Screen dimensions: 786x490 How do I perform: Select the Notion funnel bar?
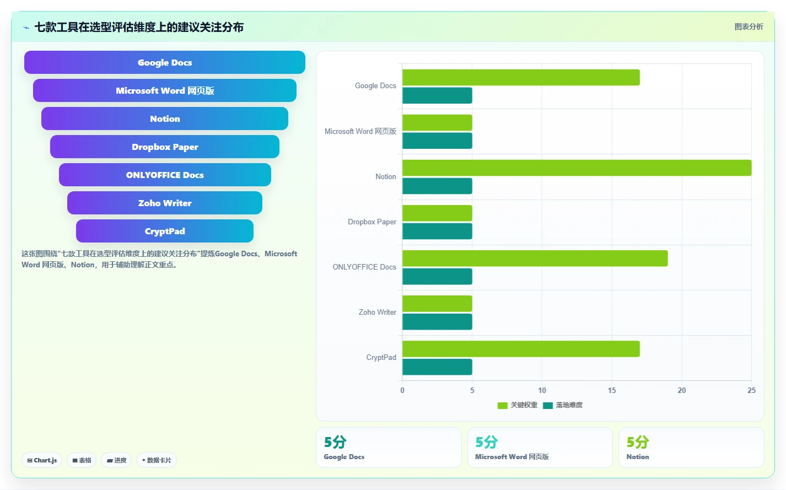point(165,119)
